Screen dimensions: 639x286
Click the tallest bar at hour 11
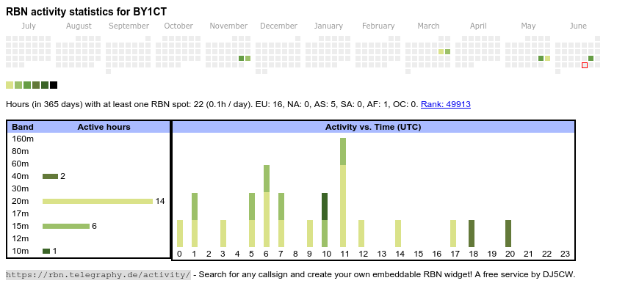pyautogui.click(x=343, y=192)
